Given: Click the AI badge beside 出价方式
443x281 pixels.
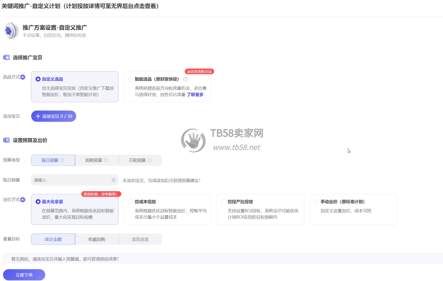Looking at the screenshot, I should coord(23,200).
